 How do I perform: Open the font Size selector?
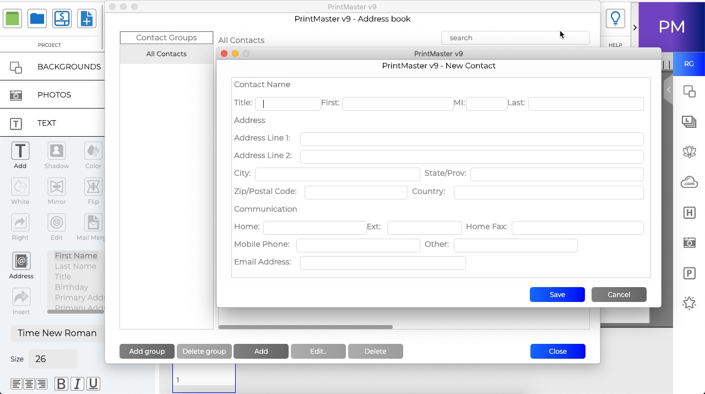pyautogui.click(x=53, y=359)
